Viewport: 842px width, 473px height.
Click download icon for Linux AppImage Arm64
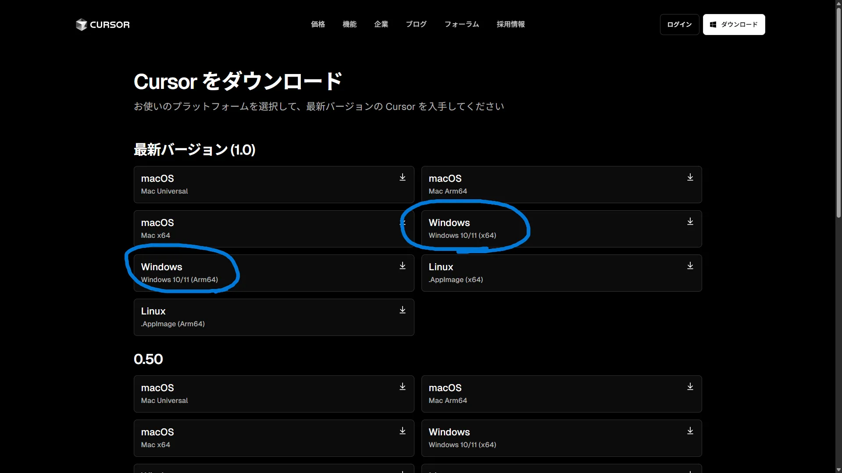point(402,310)
